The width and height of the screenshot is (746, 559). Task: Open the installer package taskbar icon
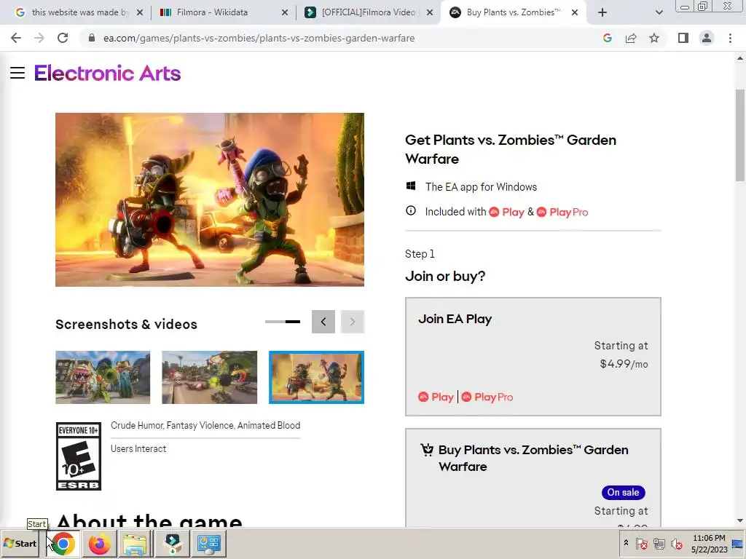point(172,544)
